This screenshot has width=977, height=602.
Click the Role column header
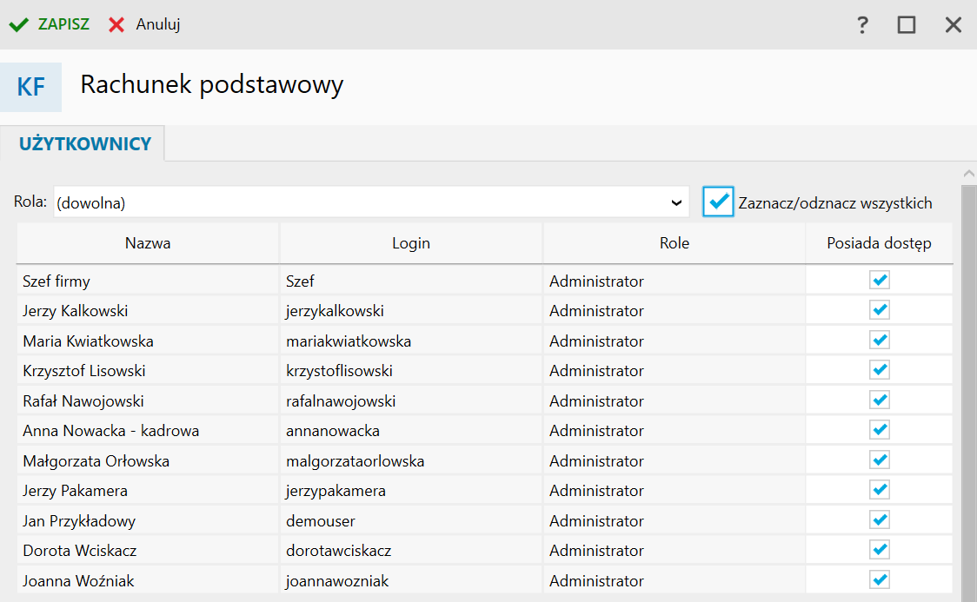[675, 243]
